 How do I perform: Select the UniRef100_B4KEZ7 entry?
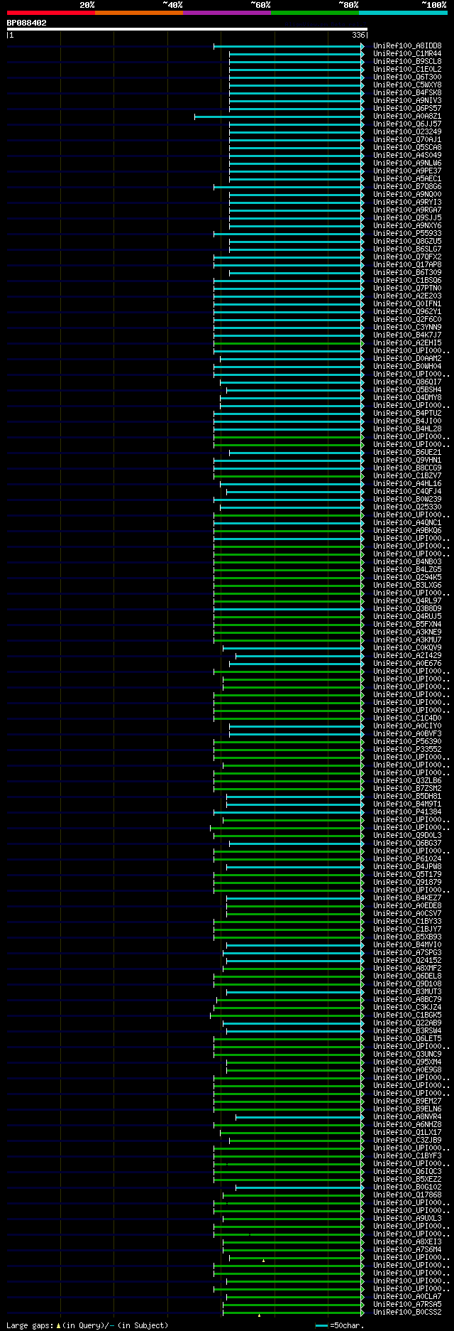click(407, 898)
